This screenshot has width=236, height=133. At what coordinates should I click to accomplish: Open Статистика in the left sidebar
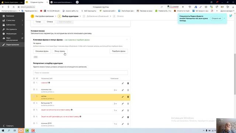(x=11, y=20)
